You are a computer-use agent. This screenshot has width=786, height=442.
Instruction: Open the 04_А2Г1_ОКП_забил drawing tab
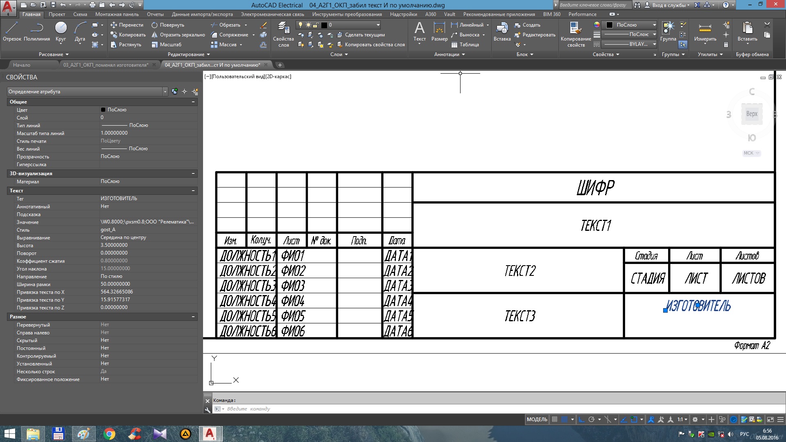pos(212,65)
